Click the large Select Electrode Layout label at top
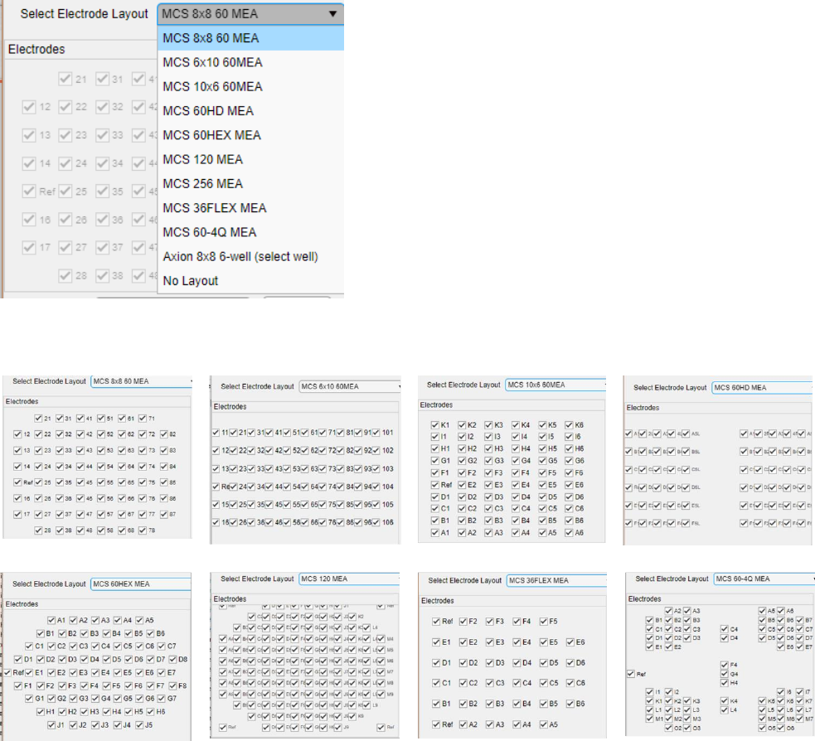Image resolution: width=815 pixels, height=741 pixels. click(85, 14)
